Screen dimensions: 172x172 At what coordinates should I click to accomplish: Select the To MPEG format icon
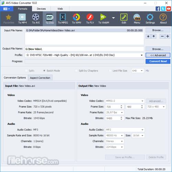point(63,19)
